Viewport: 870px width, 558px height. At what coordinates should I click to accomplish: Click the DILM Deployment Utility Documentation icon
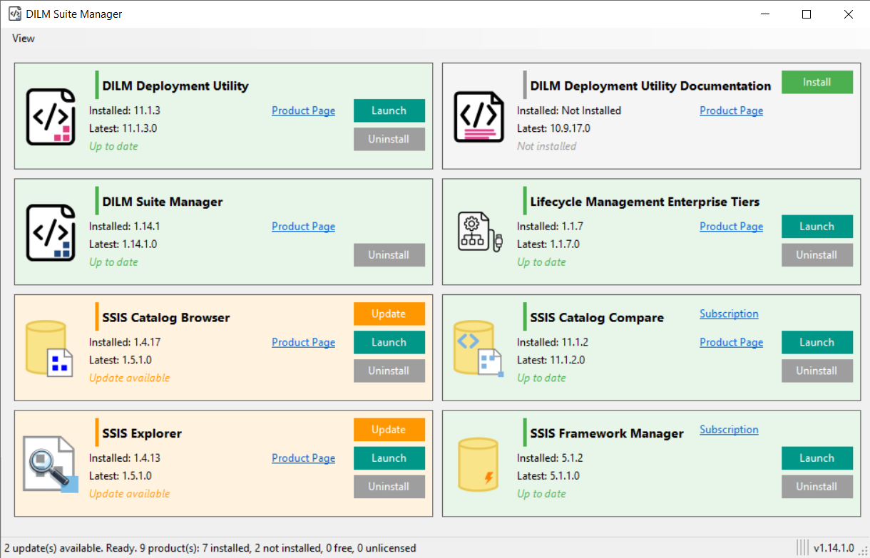(478, 116)
